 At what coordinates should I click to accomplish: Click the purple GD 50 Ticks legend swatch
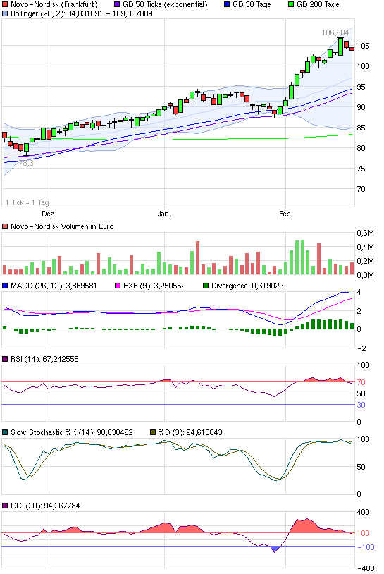click(x=117, y=5)
